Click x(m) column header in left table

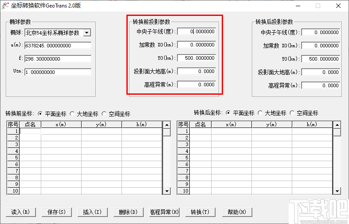61,124
